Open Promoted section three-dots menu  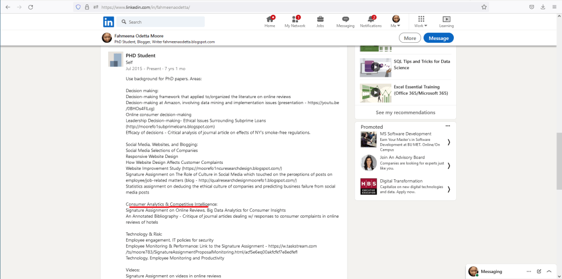point(448,126)
